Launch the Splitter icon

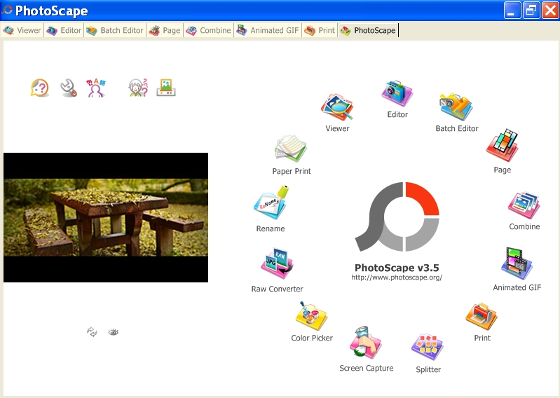point(428,348)
